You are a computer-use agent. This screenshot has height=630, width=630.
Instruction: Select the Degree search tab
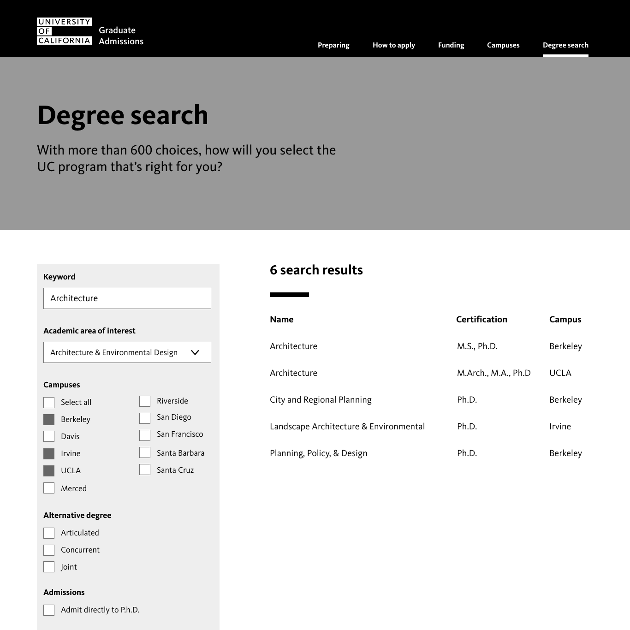[x=565, y=45]
